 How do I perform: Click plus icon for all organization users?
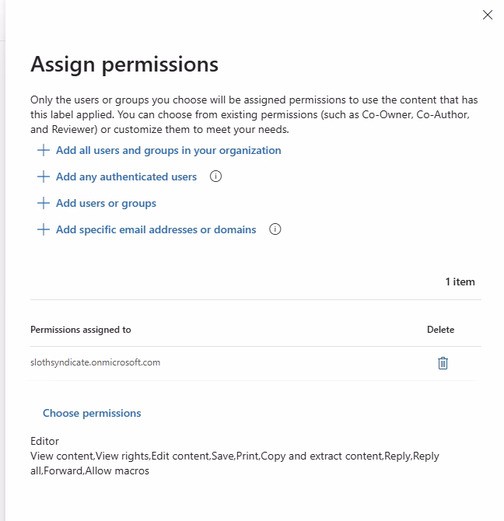(44, 150)
